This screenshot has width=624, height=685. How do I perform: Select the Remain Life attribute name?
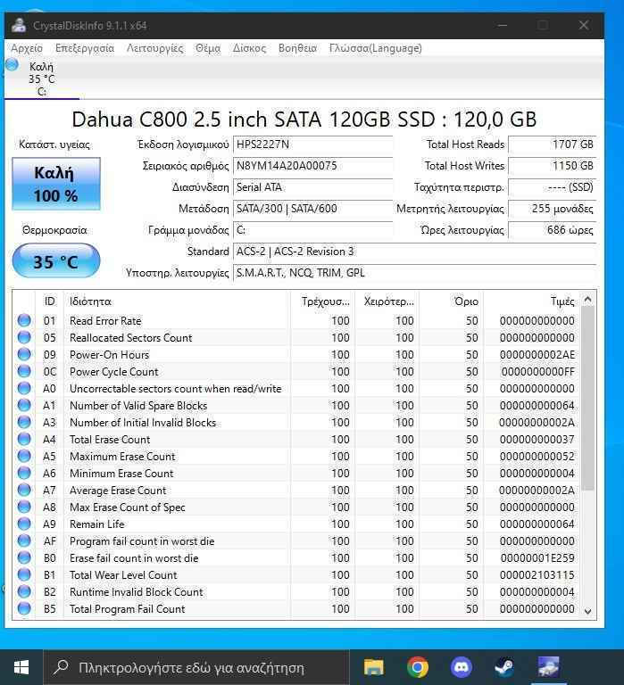click(x=97, y=524)
